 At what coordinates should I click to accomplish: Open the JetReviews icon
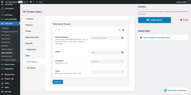pos(2,69)
